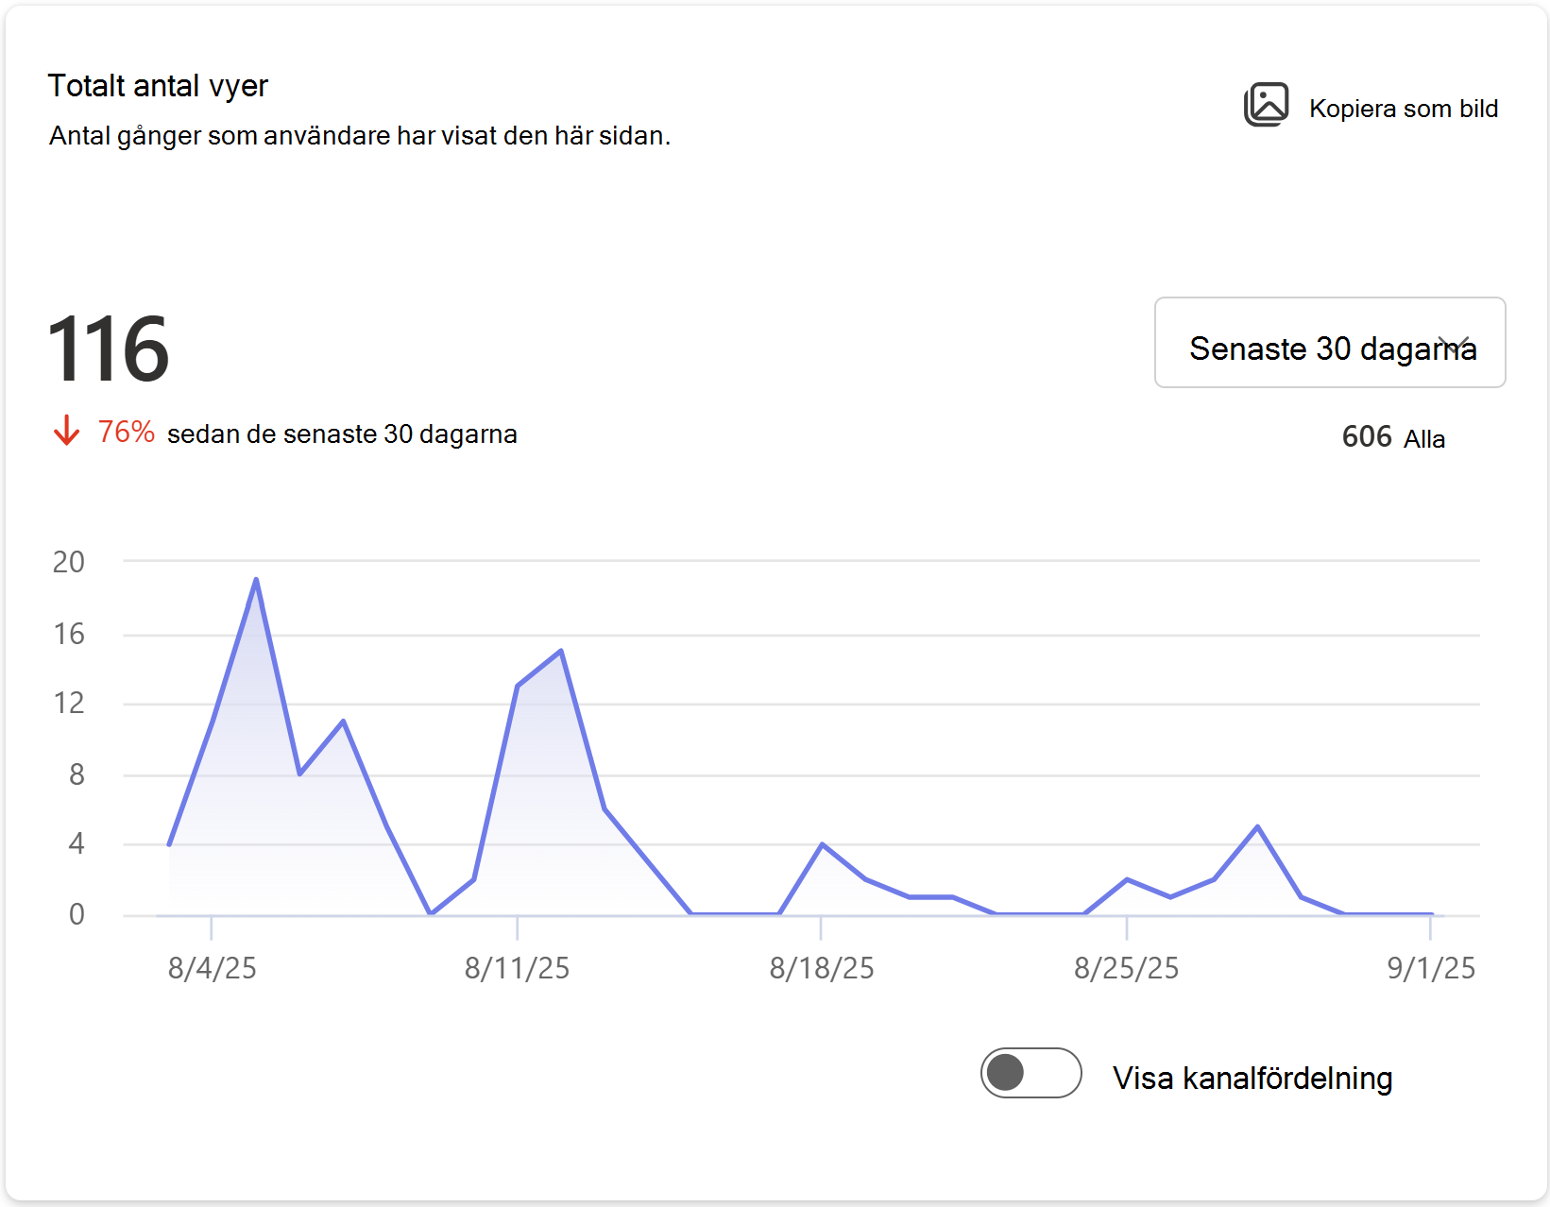Click the 8/4/25 axis date label
1550x1207 pixels.
click(x=213, y=968)
